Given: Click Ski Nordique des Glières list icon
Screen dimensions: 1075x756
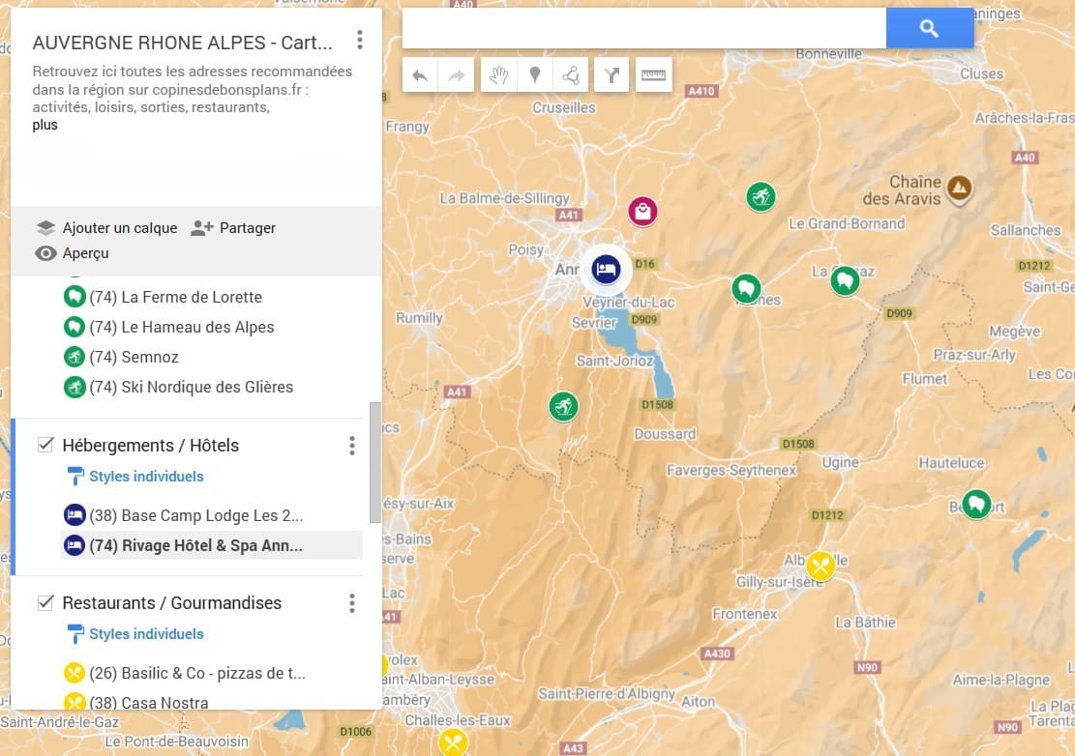Looking at the screenshot, I should click(x=75, y=388).
